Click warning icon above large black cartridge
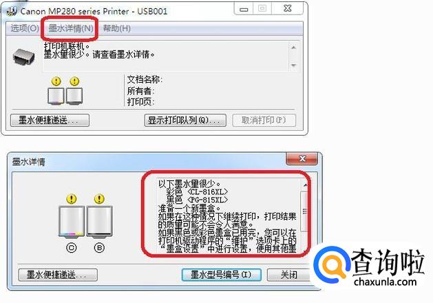The height and width of the screenshot is (303, 433). (x=99, y=198)
